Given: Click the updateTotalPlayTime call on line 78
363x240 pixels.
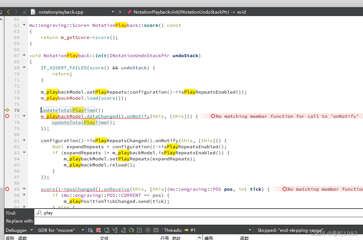Looking at the screenshot, I should click(x=79, y=122).
